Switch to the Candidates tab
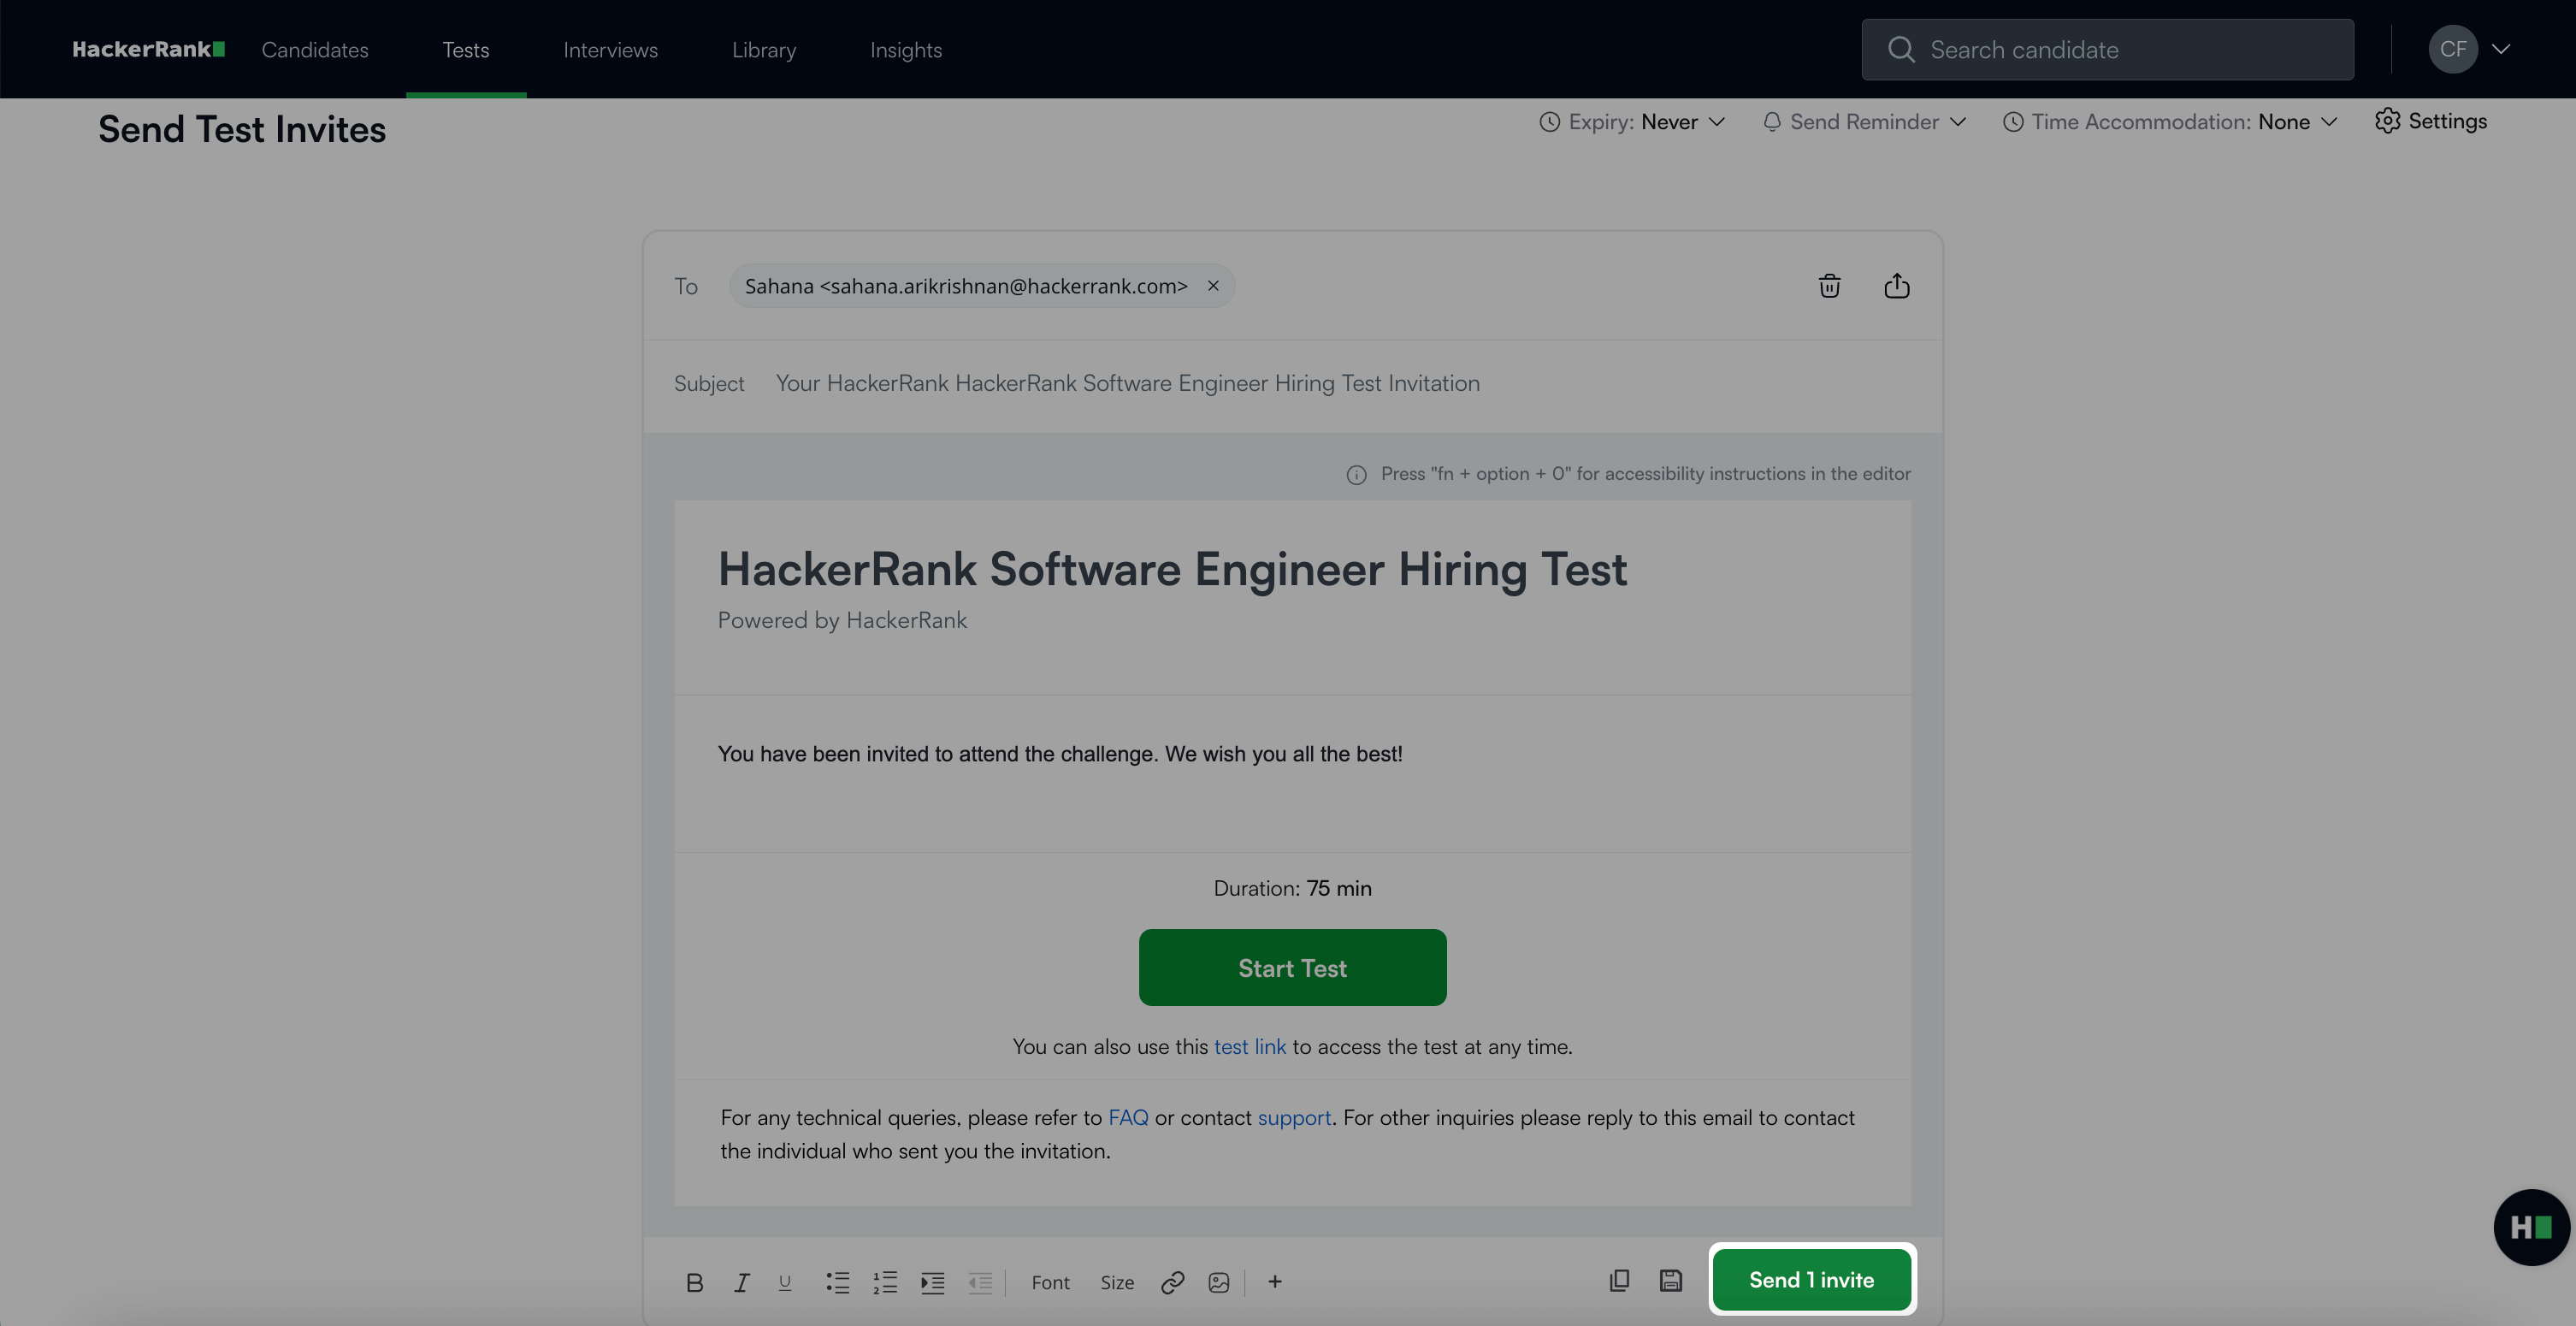 314,50
